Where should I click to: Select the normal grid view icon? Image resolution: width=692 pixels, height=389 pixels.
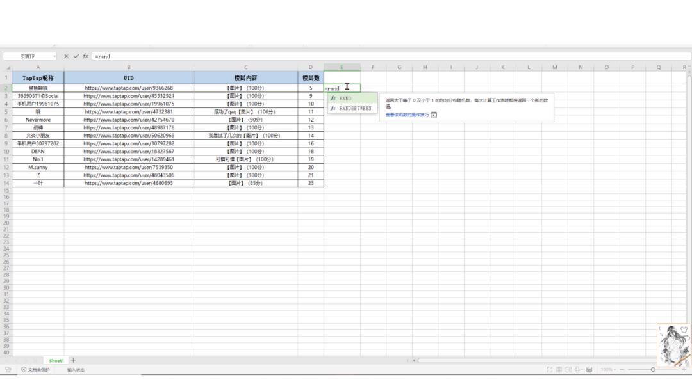(559, 370)
